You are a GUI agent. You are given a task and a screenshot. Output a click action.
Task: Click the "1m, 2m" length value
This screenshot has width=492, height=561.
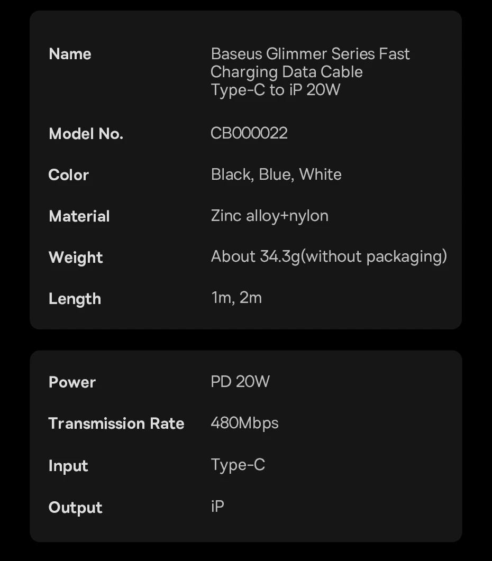(236, 298)
